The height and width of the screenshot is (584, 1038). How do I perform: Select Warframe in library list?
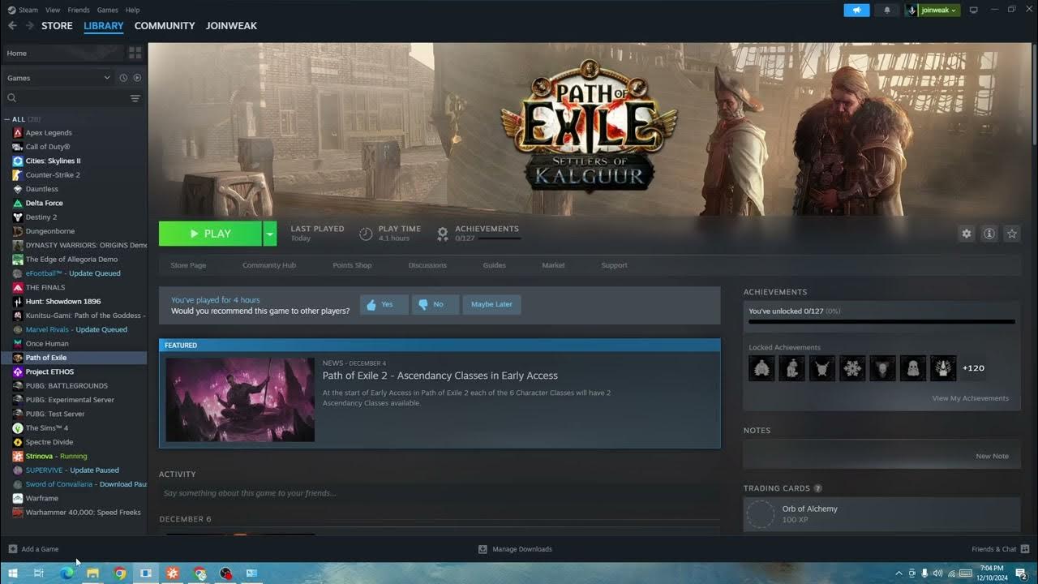click(42, 498)
